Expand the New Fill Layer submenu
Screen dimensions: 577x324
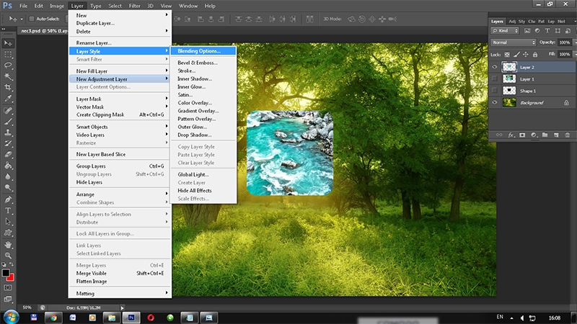(120, 71)
